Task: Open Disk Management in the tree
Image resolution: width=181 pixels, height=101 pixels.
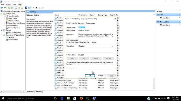Action: (x=15, y=33)
